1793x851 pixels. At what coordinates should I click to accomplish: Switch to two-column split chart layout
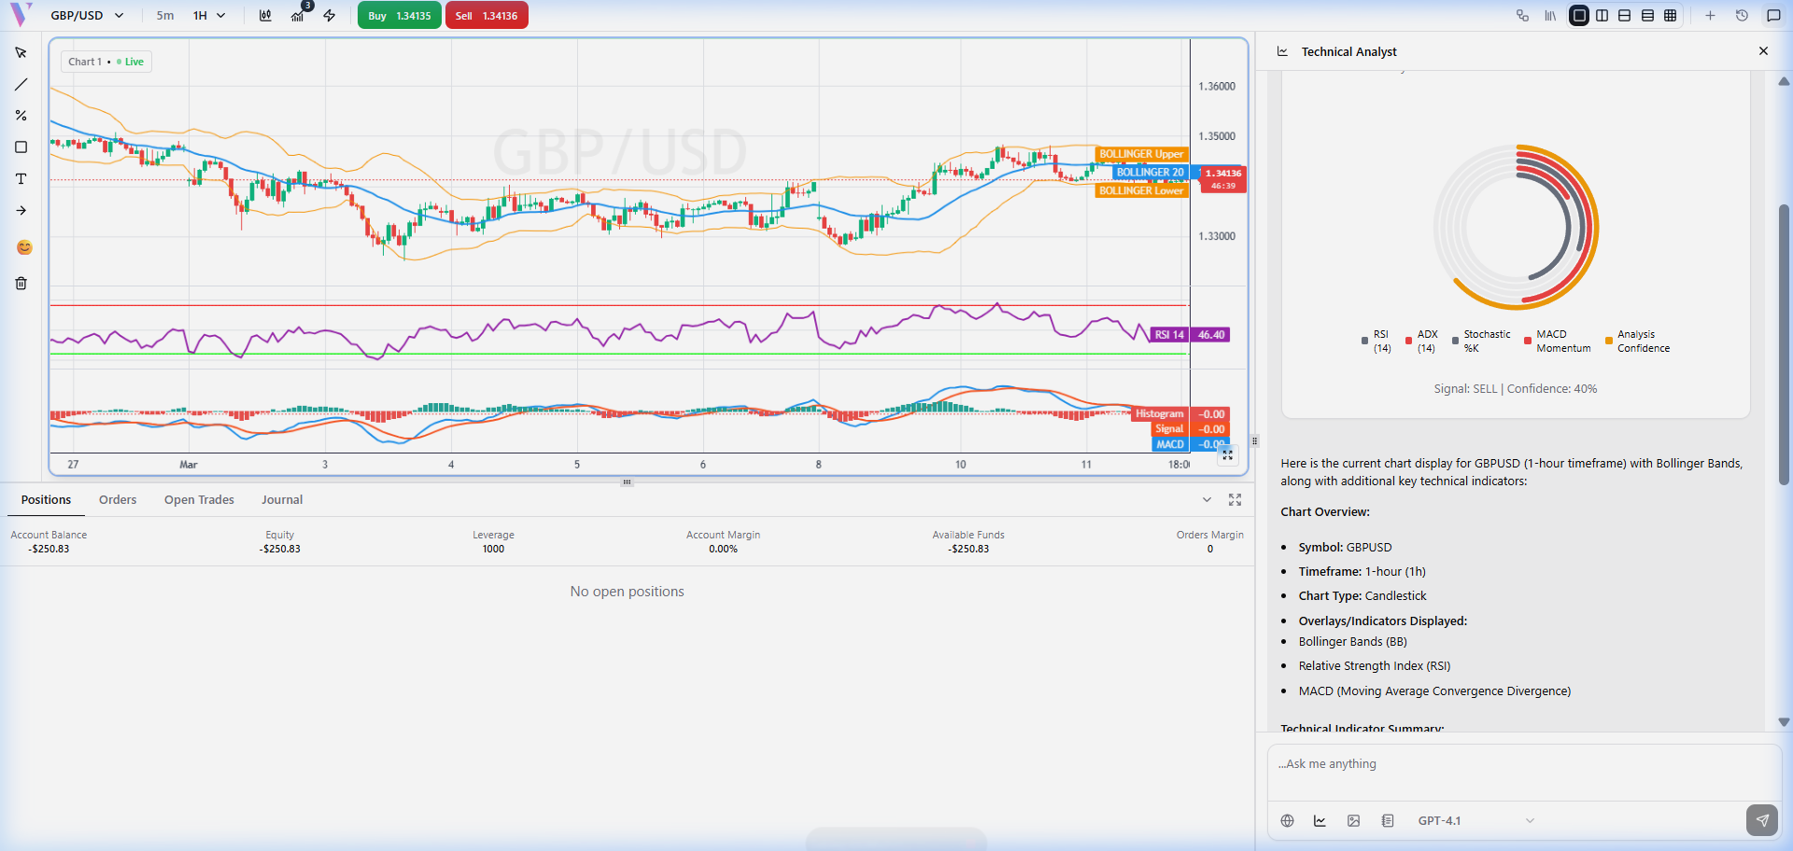[1602, 16]
